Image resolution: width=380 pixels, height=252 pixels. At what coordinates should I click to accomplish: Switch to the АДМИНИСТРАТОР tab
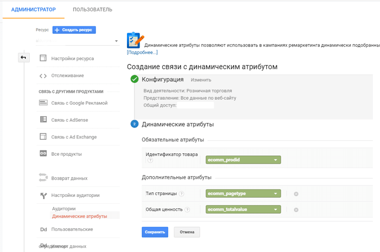[33, 9]
